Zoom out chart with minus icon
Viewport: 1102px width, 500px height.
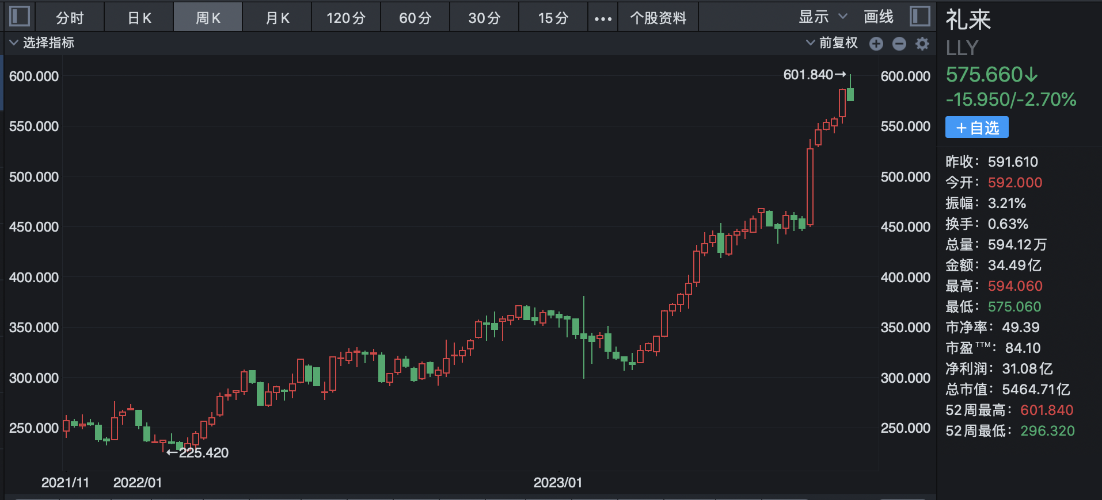click(x=899, y=44)
